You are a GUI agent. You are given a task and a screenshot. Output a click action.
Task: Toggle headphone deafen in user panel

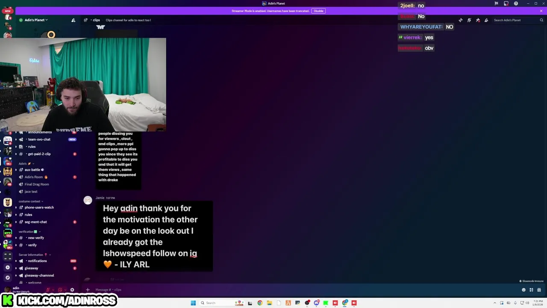point(60,290)
